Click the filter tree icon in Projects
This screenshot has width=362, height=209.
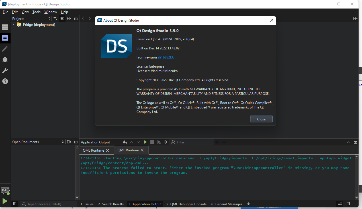[x=55, y=19]
